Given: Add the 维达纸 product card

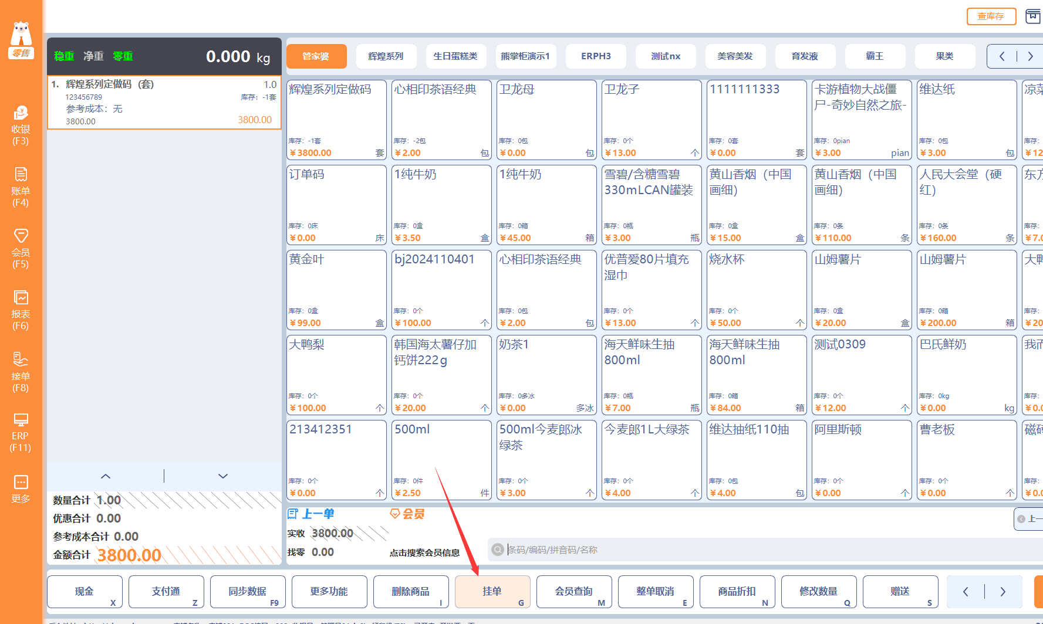Looking at the screenshot, I should [x=967, y=120].
